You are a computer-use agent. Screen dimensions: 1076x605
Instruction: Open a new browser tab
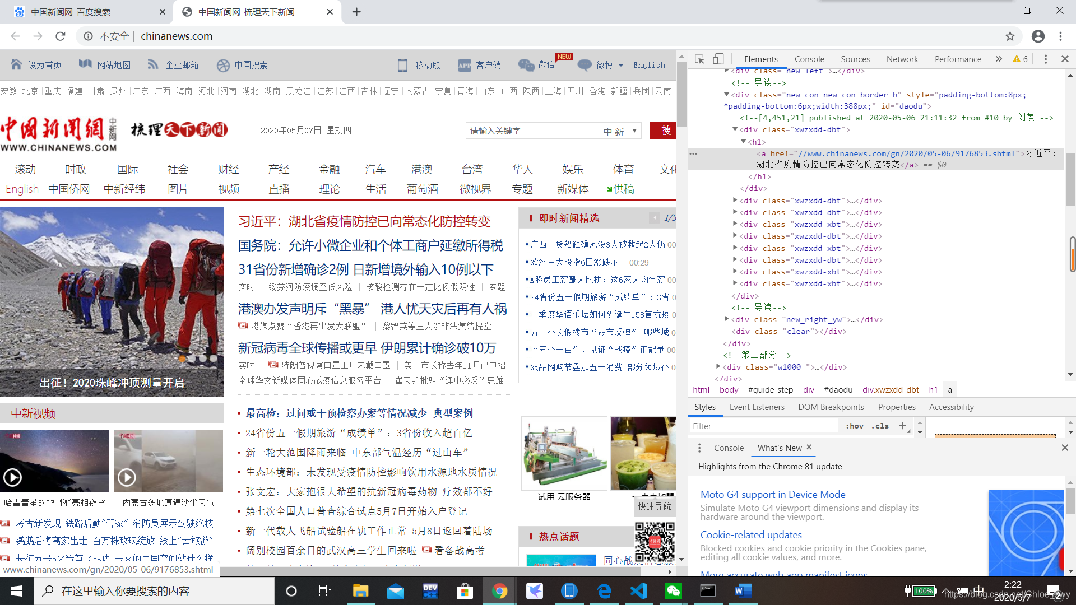pos(356,12)
